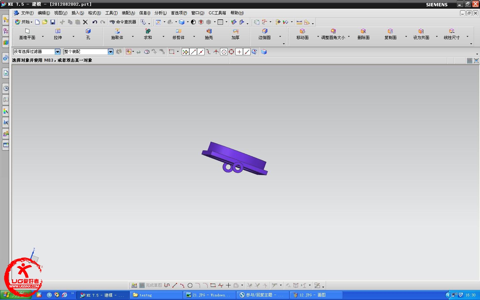480x300 pixels.
Task: Open the 装配(A) menu
Action: (x=128, y=13)
